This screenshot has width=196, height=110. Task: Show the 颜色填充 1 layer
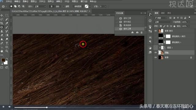coord(156,42)
